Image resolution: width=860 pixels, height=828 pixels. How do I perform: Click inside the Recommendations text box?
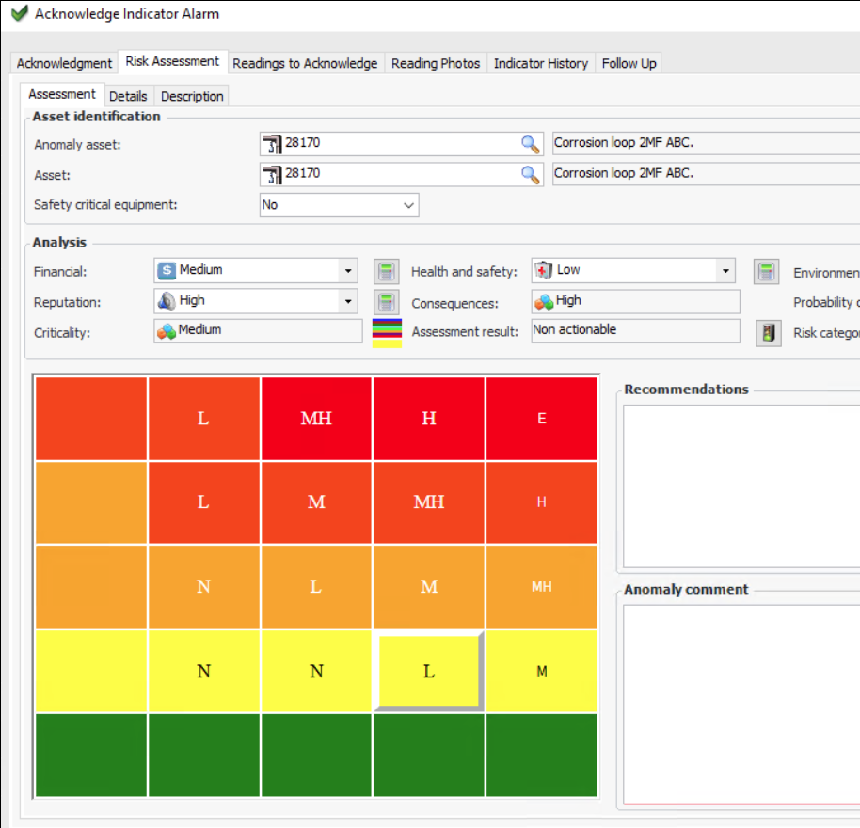click(741, 485)
